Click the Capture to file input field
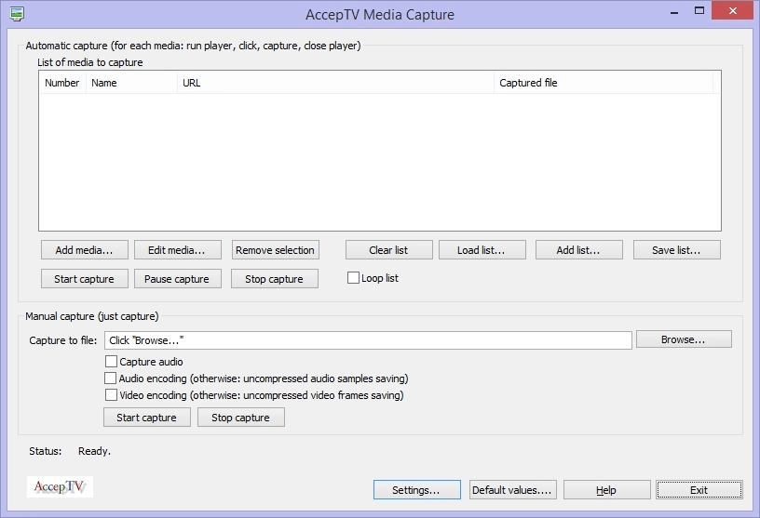760x518 pixels. pyautogui.click(x=368, y=340)
